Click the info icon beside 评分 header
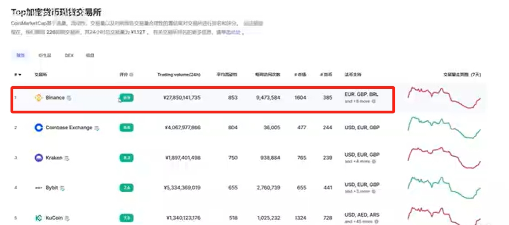509x225 pixels. (131, 75)
